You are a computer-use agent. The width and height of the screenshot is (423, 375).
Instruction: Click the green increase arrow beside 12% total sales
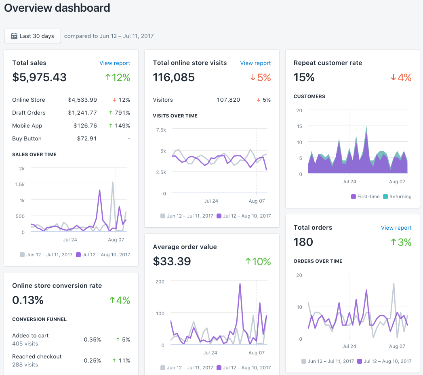(109, 78)
